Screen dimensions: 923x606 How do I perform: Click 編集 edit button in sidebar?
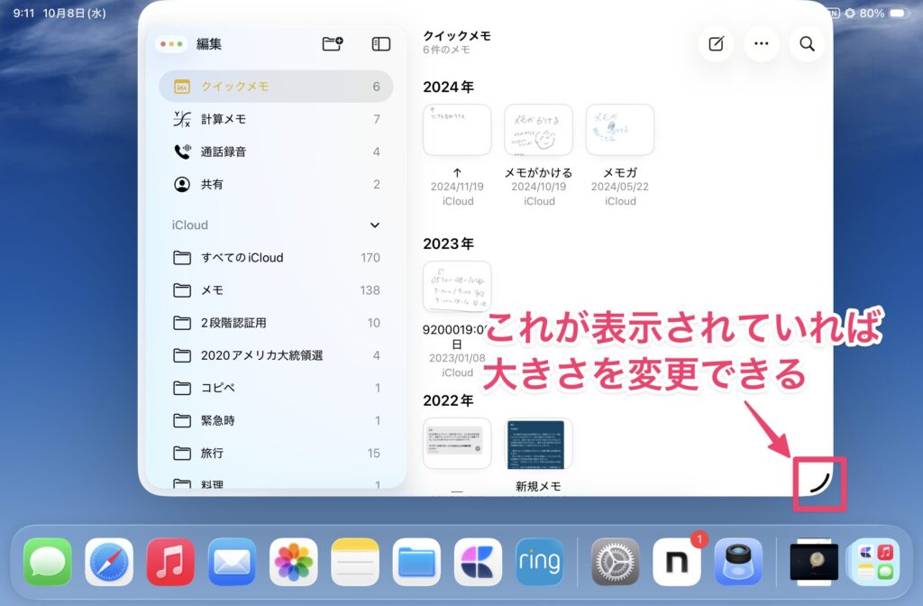pyautogui.click(x=209, y=43)
